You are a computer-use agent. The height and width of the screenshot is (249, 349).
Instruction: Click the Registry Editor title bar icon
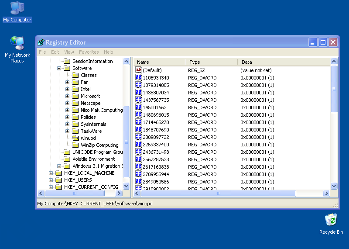[x=41, y=42]
